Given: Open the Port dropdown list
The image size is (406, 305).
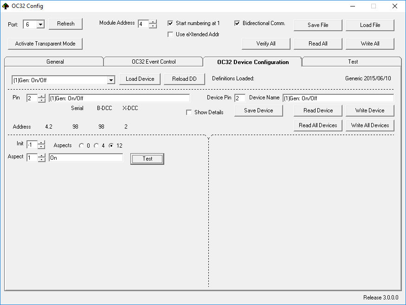Looking at the screenshot, I should (x=40, y=25).
